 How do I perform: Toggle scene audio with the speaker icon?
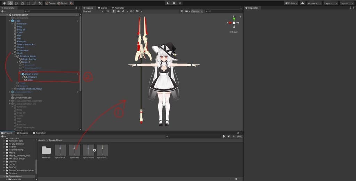point(119,11)
